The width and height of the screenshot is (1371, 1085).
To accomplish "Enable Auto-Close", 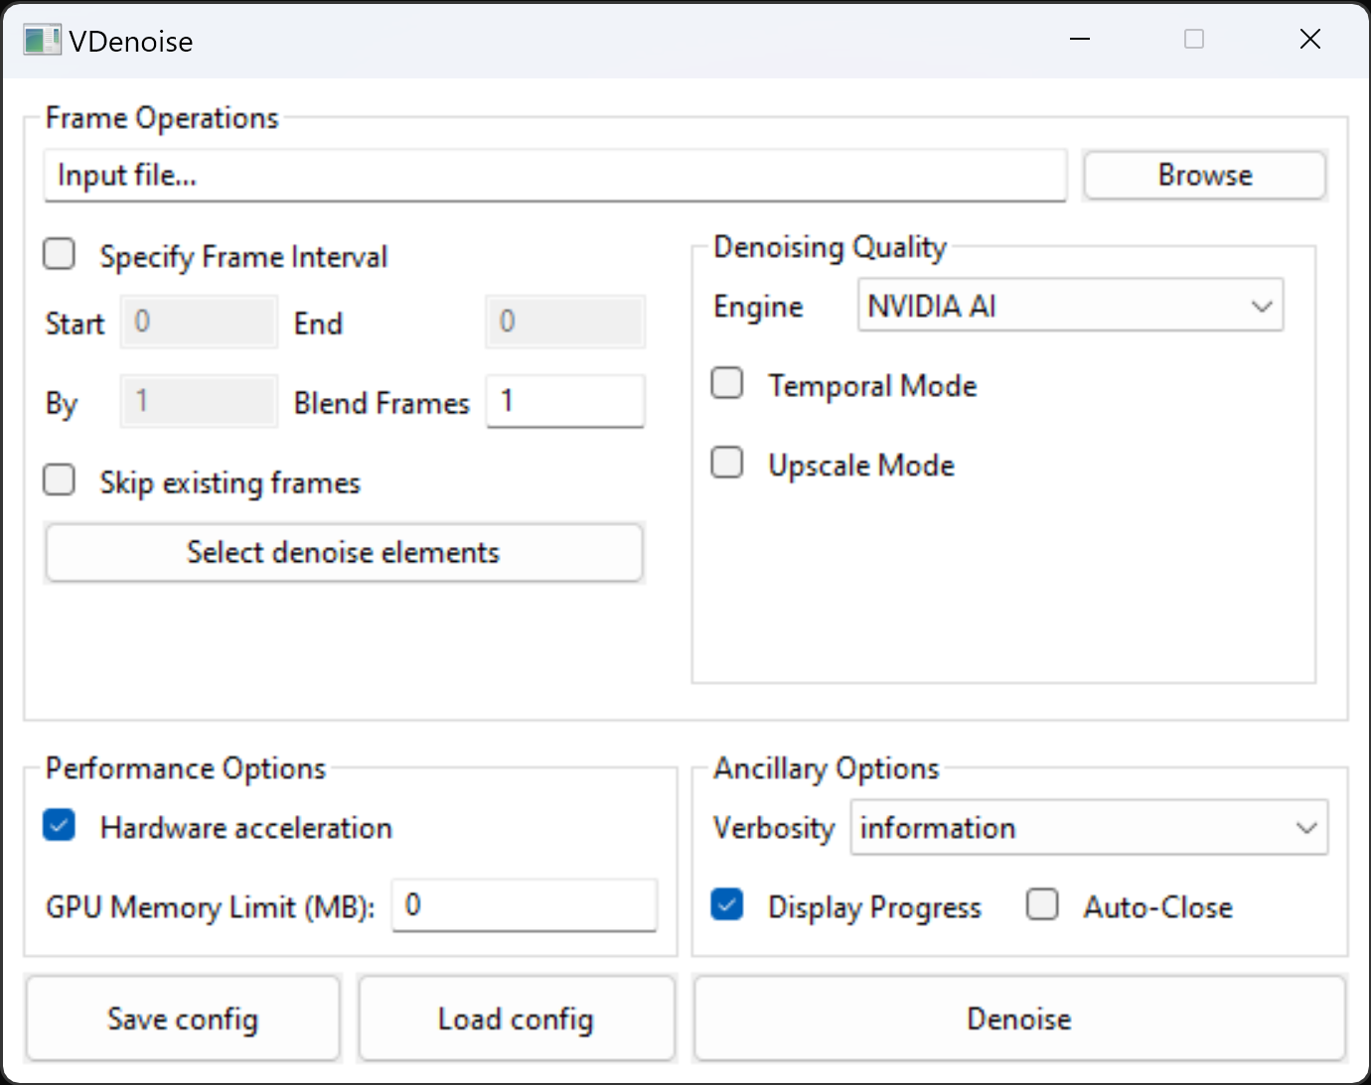I will pos(1042,904).
